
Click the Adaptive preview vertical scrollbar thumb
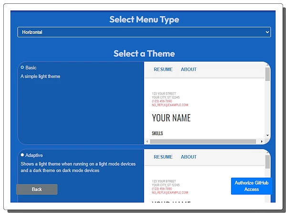(x=267, y=162)
